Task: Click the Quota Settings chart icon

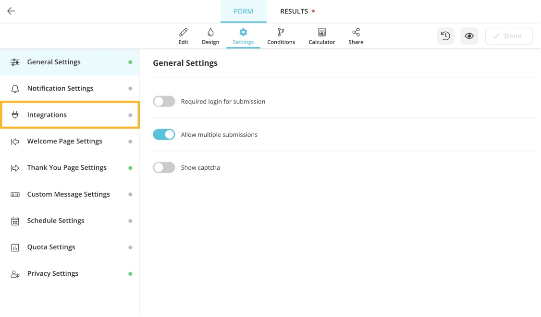Action: (15, 247)
